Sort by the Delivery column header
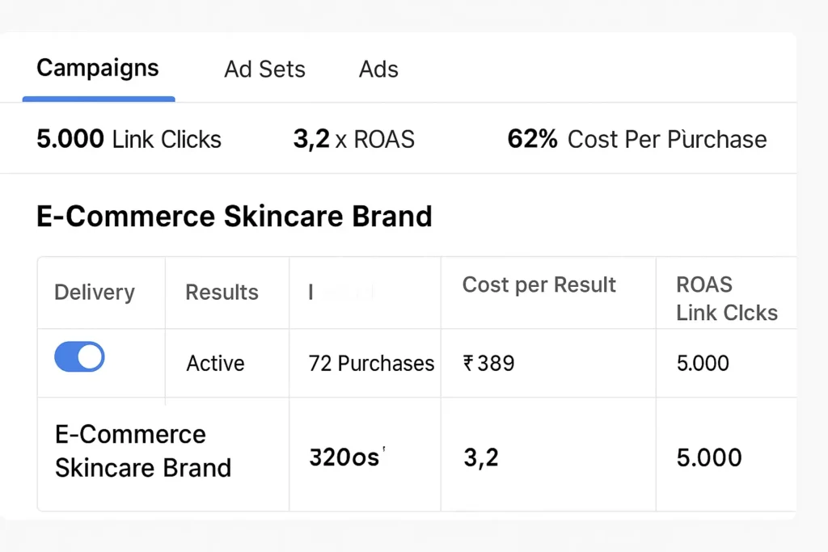The image size is (828, 552). click(94, 293)
